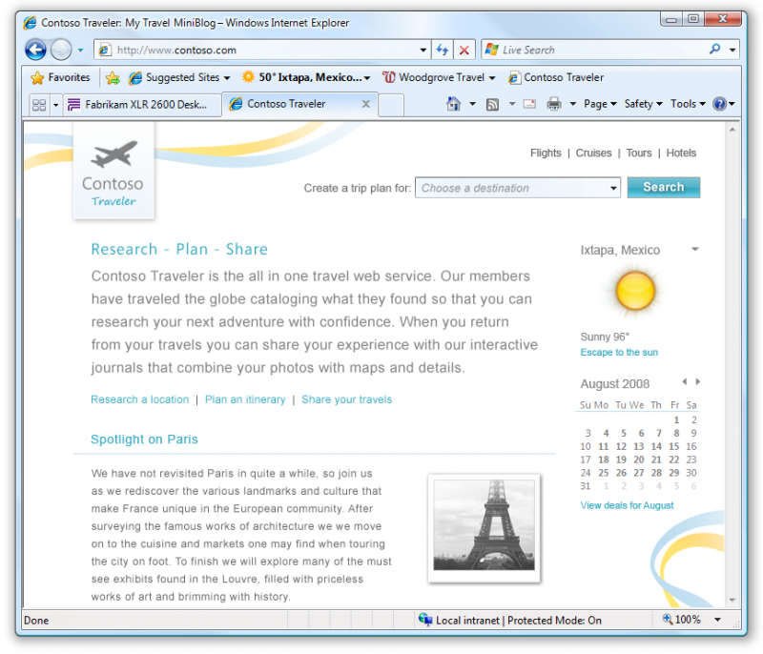The image size is (763, 654).
Task: Click the teal Search button
Action: tap(664, 187)
